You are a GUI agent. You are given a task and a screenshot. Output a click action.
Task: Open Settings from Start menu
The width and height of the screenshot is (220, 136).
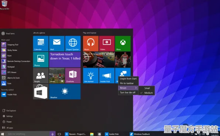click(8, 116)
